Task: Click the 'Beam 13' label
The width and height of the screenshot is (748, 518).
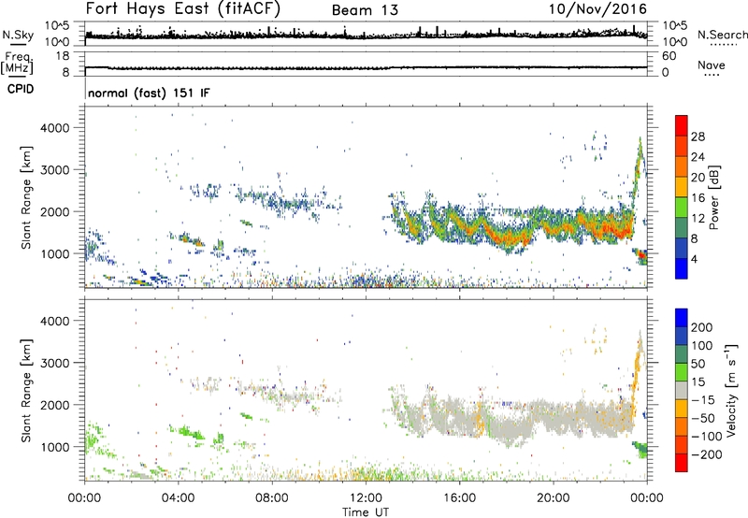Action: (365, 10)
